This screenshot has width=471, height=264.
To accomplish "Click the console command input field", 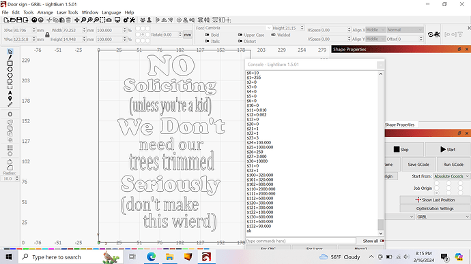I will pyautogui.click(x=300, y=241).
